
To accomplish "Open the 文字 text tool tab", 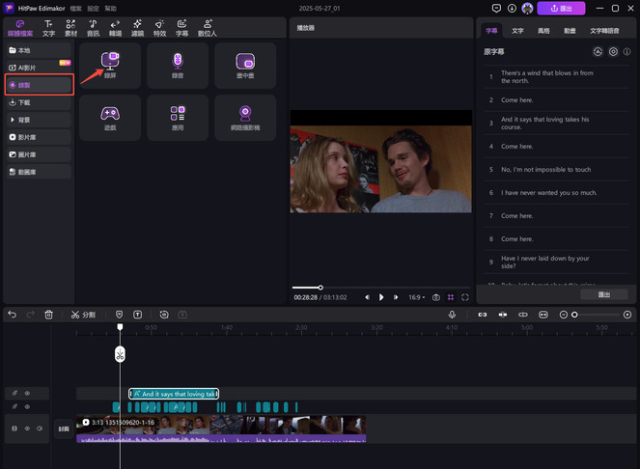I will click(48, 28).
